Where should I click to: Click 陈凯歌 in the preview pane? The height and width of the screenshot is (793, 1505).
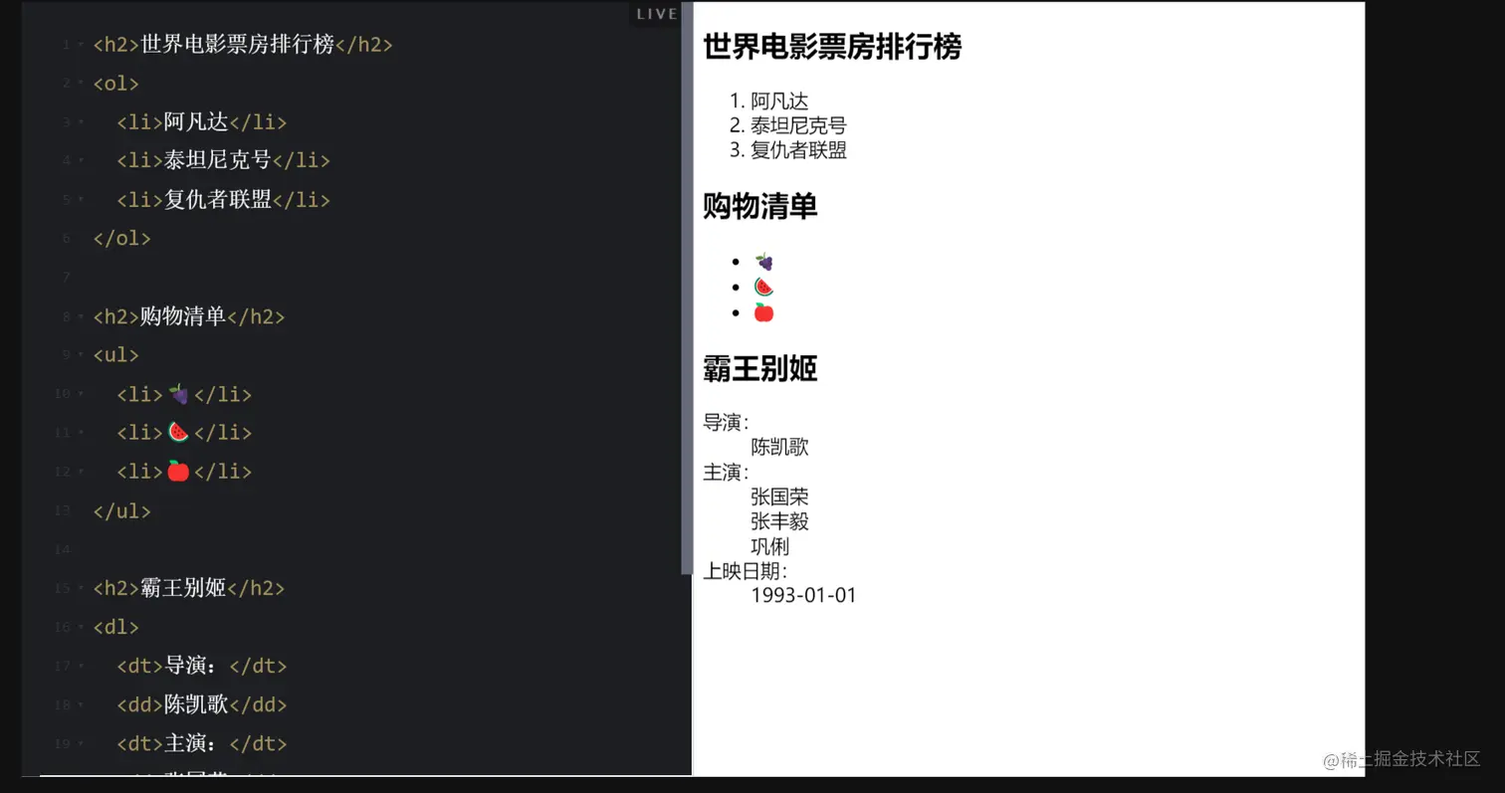779,447
